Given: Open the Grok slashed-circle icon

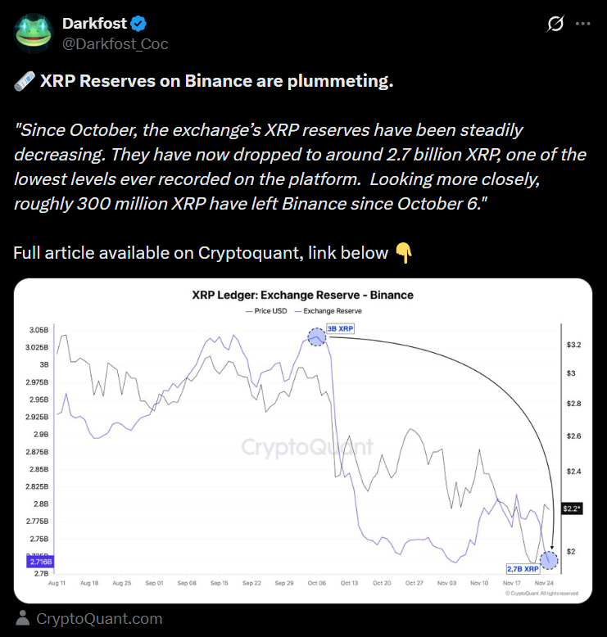Looking at the screenshot, I should pos(555,24).
